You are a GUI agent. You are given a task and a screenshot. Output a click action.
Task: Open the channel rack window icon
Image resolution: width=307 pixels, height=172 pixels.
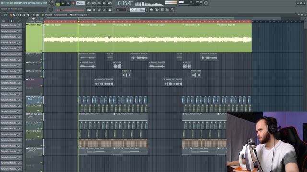162,10
